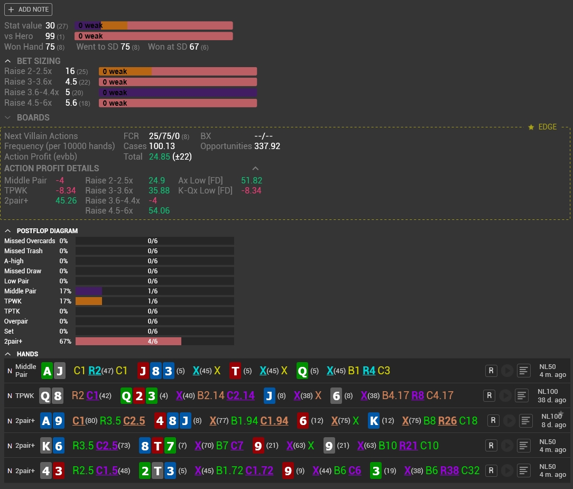Screen dimensions: 573x489
Task: Play the A9 2pair+ hand
Action: pos(509,421)
